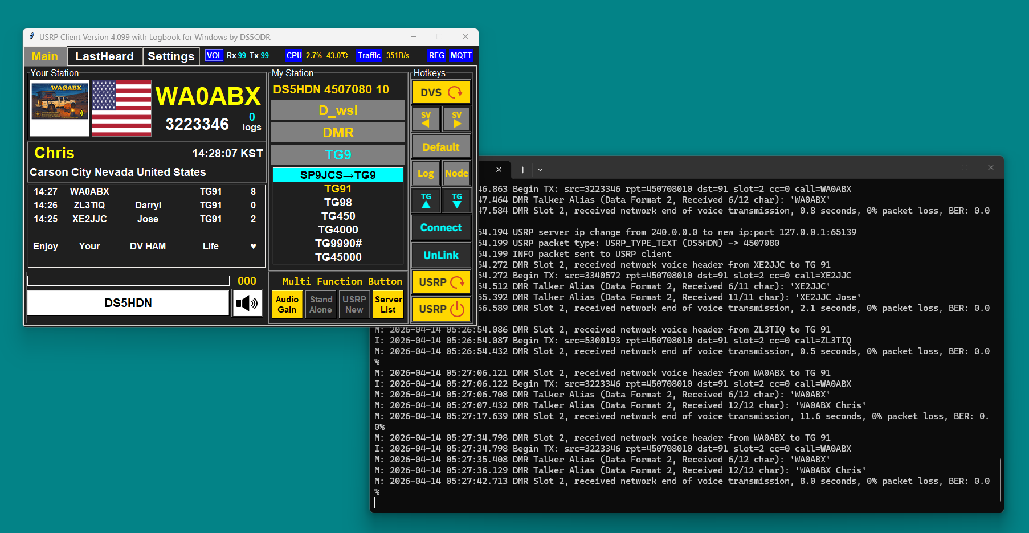Viewport: 1029px width, 533px height.
Task: Click the WA0ABX QSL card thumbnail
Action: [x=60, y=108]
